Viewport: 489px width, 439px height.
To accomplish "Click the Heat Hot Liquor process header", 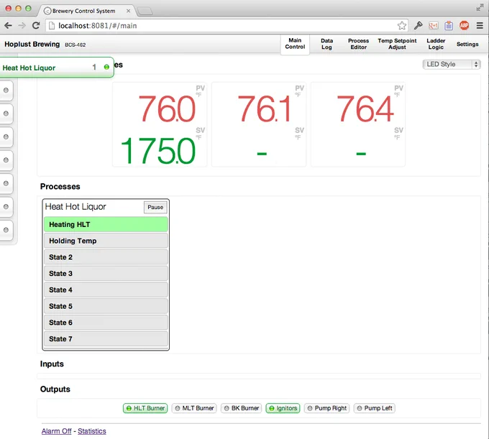I will [76, 207].
